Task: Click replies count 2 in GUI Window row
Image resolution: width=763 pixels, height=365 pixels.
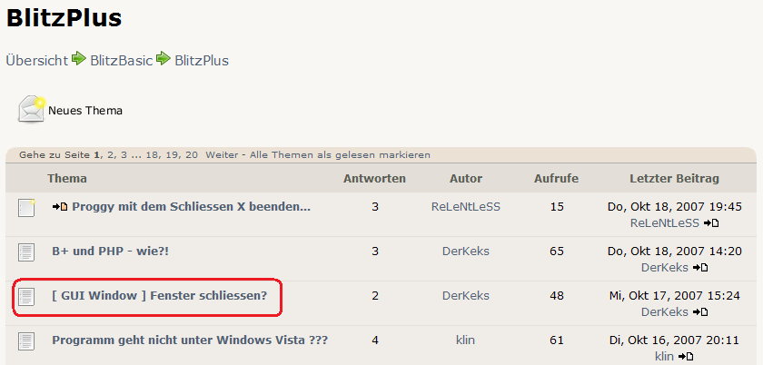Action: 375,295
